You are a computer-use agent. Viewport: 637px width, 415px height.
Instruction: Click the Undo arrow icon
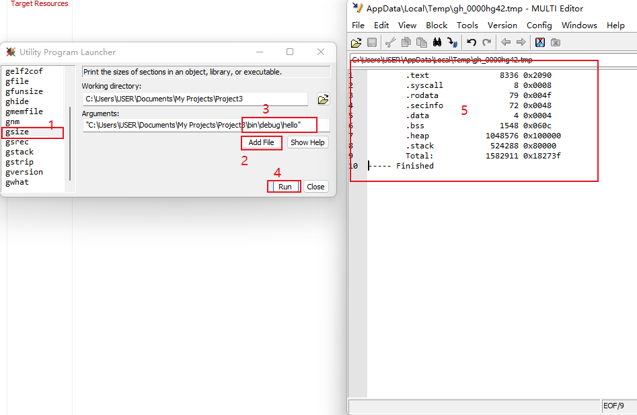[x=471, y=42]
